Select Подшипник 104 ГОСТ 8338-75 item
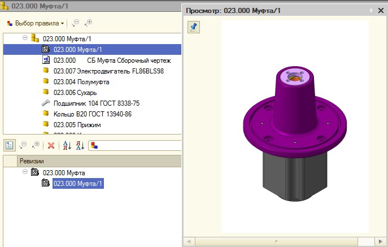 (x=96, y=103)
